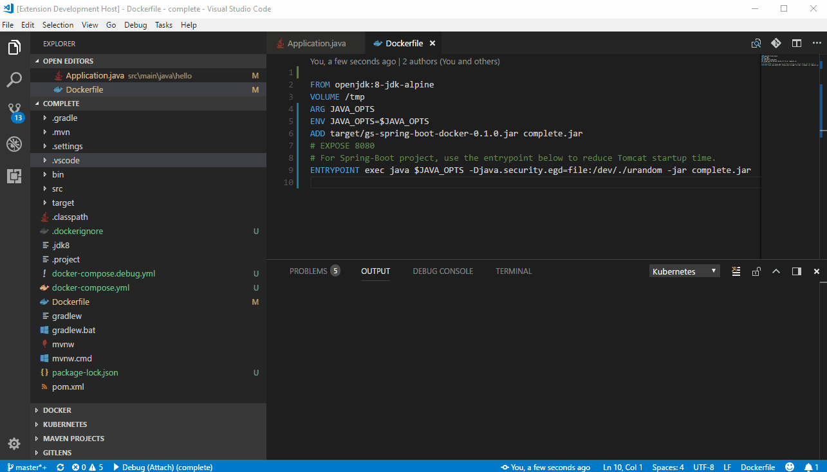Expand the target folder
The height and width of the screenshot is (472, 827).
click(x=148, y=203)
